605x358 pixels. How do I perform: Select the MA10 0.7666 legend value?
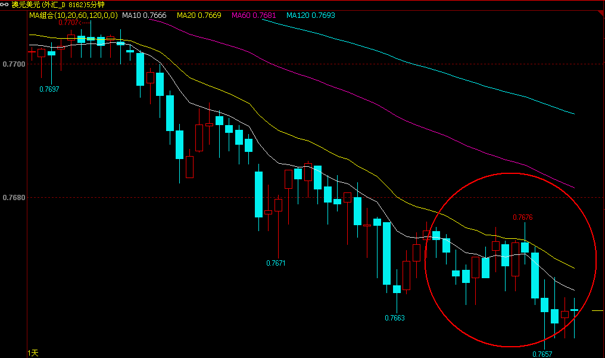[144, 15]
